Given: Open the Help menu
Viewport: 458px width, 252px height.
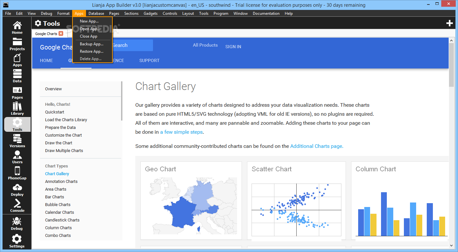Looking at the screenshot, I should click(x=289, y=14).
